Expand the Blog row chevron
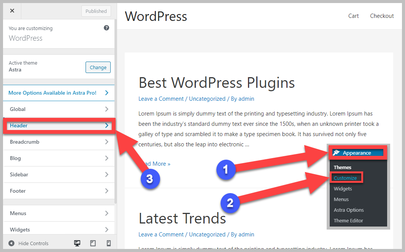405x252 pixels. (x=107, y=158)
